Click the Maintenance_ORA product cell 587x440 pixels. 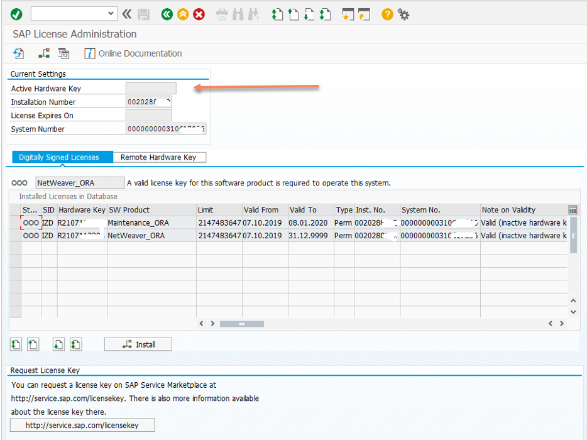pos(151,223)
